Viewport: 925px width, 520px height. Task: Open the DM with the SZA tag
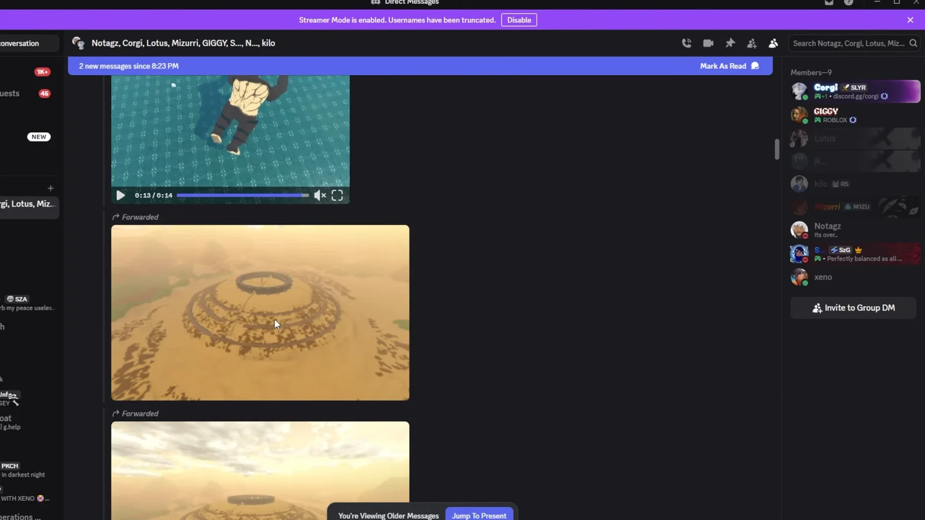[x=29, y=303]
